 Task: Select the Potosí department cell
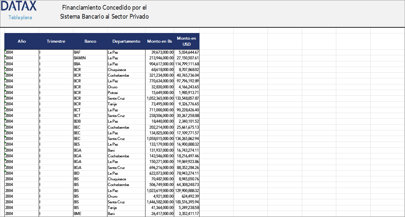point(113,92)
